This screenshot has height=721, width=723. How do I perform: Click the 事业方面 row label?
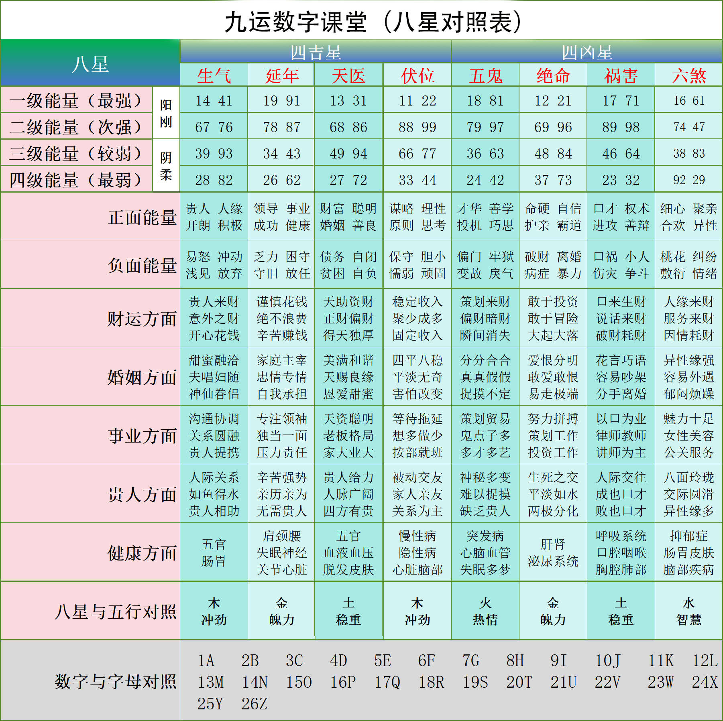click(90, 435)
